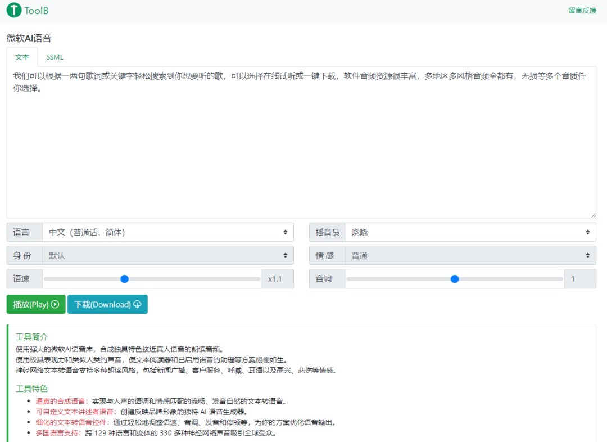
Task: Click the x1.1 speed value box
Action: pyautogui.click(x=277, y=279)
